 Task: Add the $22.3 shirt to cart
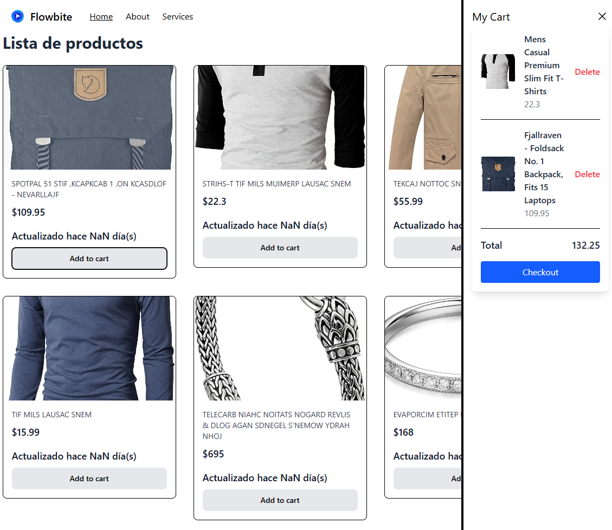pos(280,248)
